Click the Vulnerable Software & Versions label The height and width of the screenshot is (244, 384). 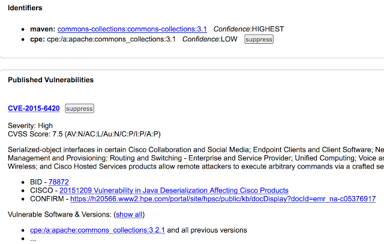coord(60,215)
